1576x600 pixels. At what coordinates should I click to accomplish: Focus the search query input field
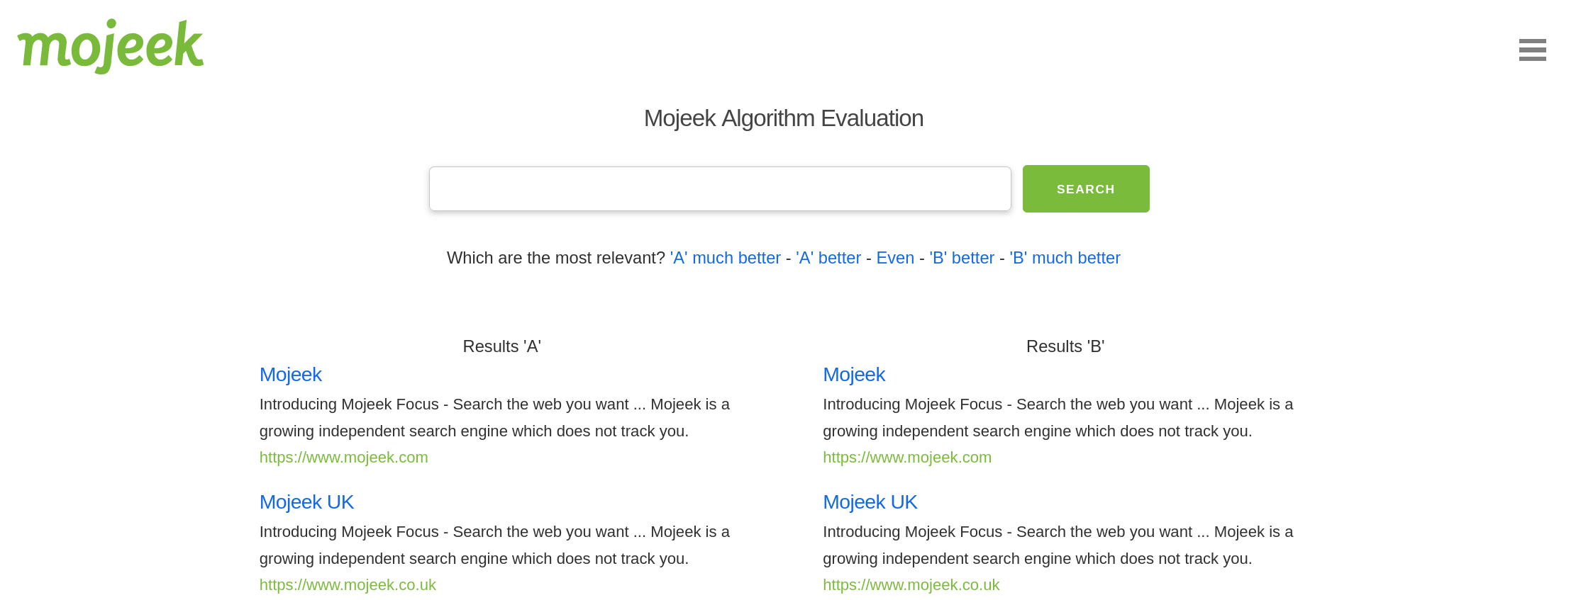coord(720,188)
